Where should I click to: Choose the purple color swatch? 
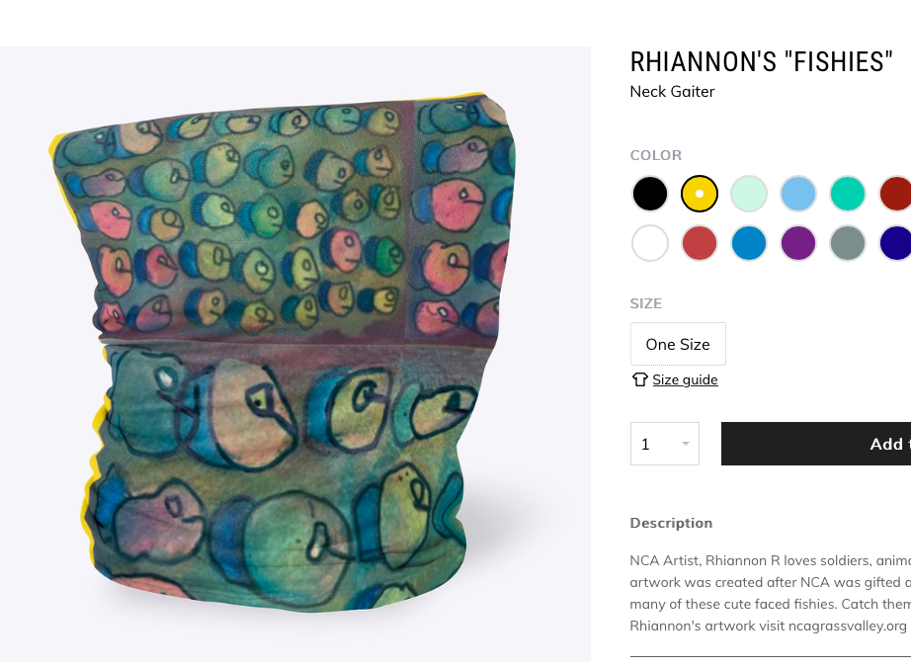click(798, 243)
